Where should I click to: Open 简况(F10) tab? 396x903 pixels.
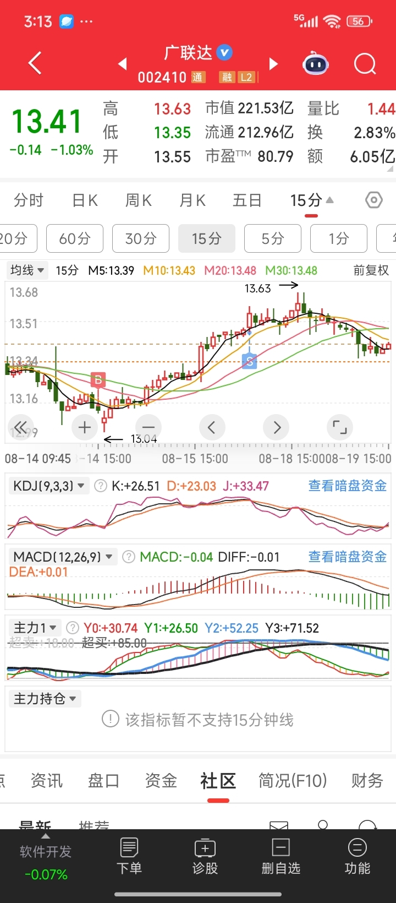(293, 781)
